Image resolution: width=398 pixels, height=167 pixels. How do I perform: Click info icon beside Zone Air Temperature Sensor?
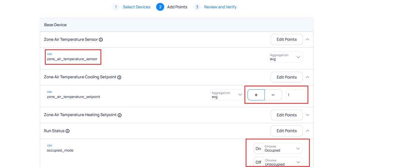[x=101, y=40]
